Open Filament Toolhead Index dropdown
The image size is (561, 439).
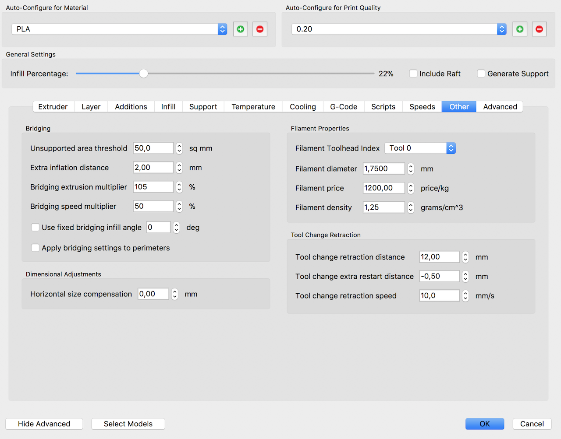point(451,148)
